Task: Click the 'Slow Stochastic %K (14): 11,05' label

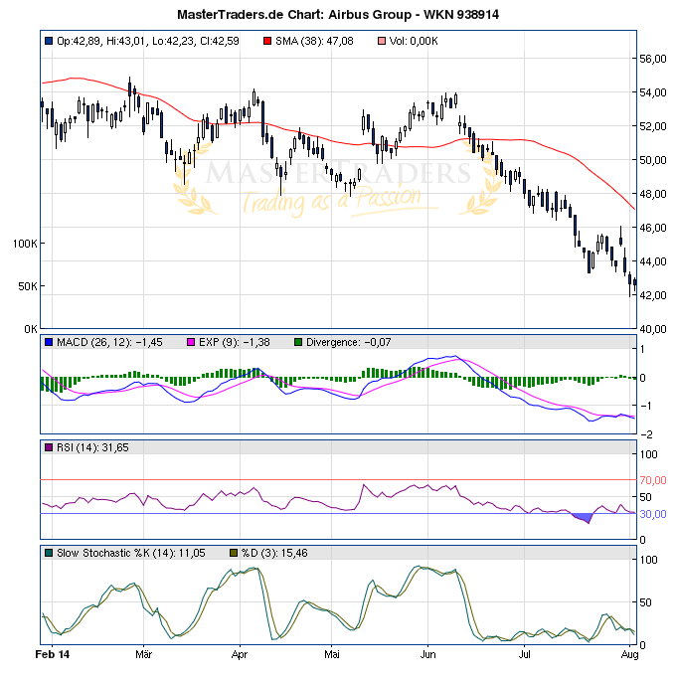Action: (131, 553)
